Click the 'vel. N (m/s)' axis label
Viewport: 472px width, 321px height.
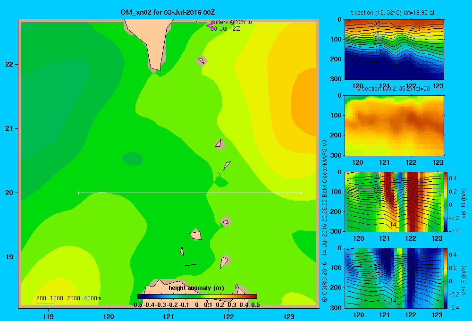click(x=464, y=203)
